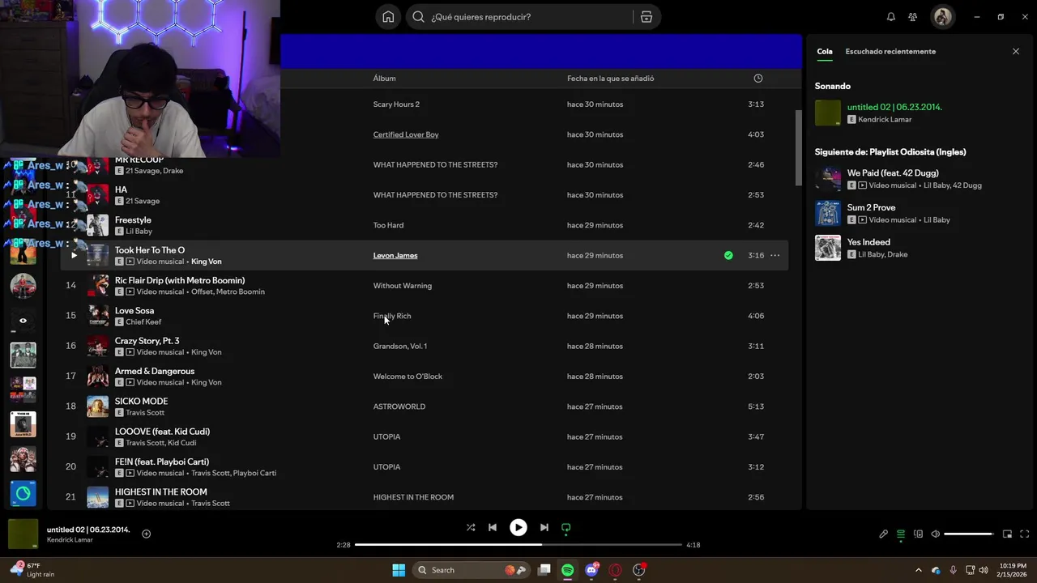Screen dimensions: 1037x583
Task: Close the queue panel with the X
Action: point(1016,51)
